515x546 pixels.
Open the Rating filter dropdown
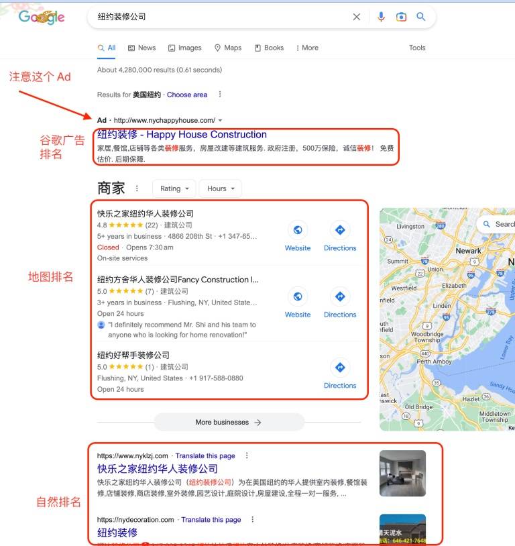tap(174, 188)
